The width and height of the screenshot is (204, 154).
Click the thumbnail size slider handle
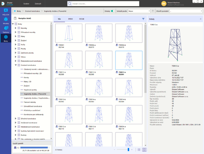click(128, 150)
